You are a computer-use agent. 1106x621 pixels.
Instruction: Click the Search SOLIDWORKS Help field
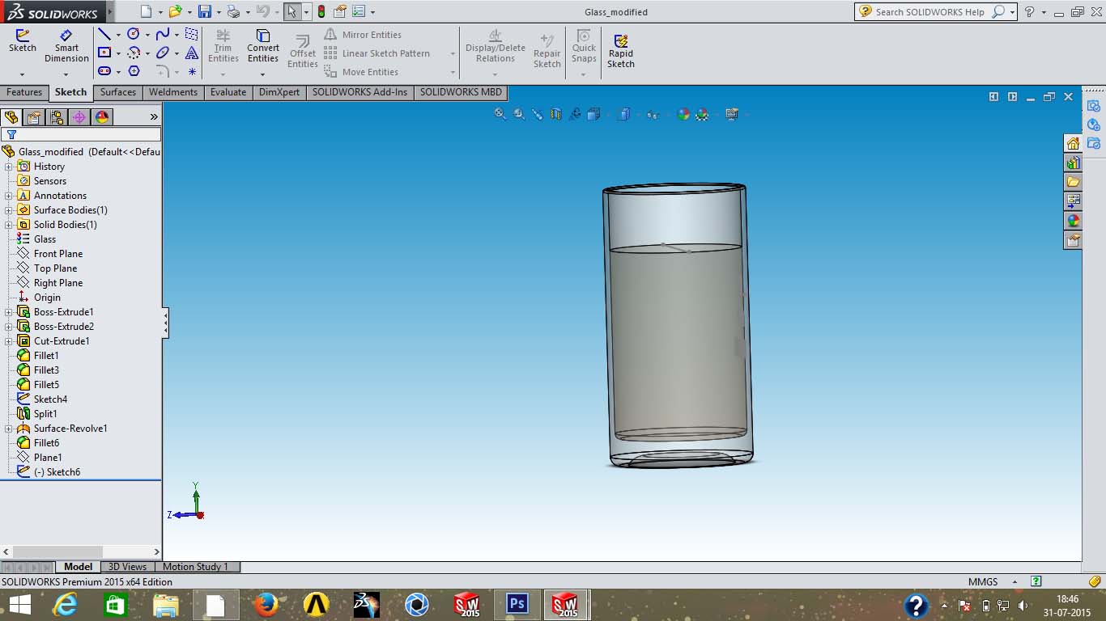pos(931,12)
